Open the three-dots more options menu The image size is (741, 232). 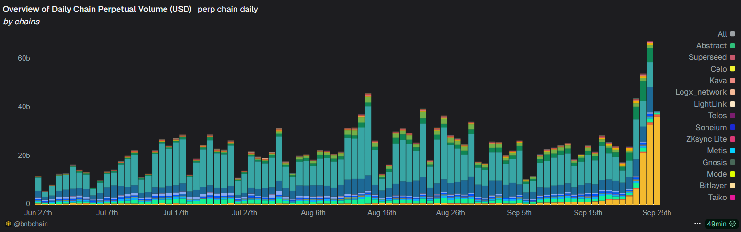coord(697,223)
